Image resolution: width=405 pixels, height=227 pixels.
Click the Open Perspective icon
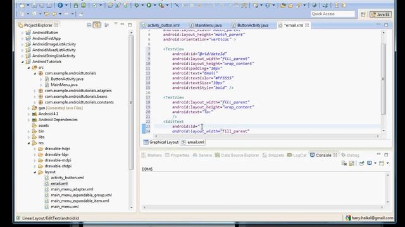click(363, 15)
